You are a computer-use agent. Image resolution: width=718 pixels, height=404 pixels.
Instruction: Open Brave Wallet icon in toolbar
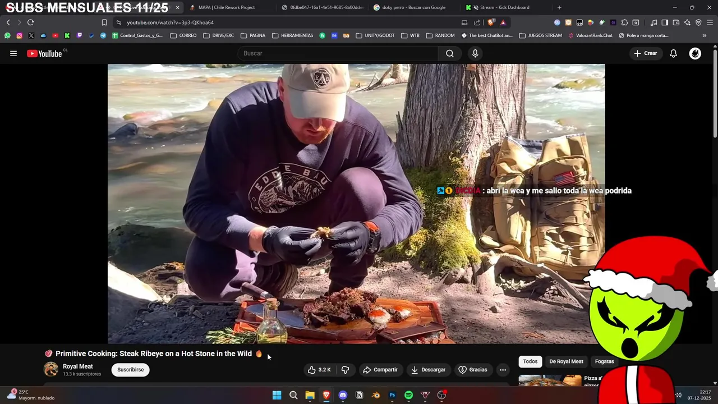click(676, 22)
